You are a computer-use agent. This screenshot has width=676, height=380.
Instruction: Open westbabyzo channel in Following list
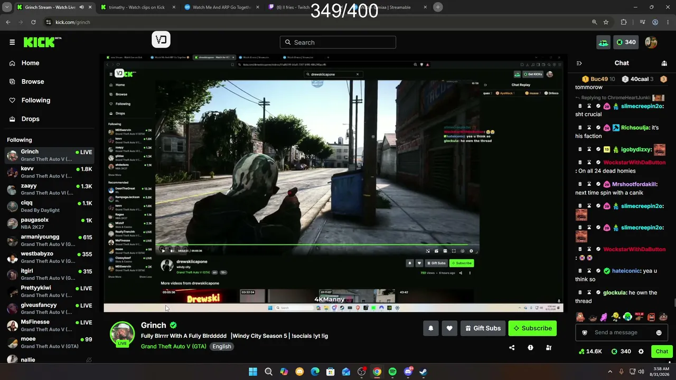[49, 257]
